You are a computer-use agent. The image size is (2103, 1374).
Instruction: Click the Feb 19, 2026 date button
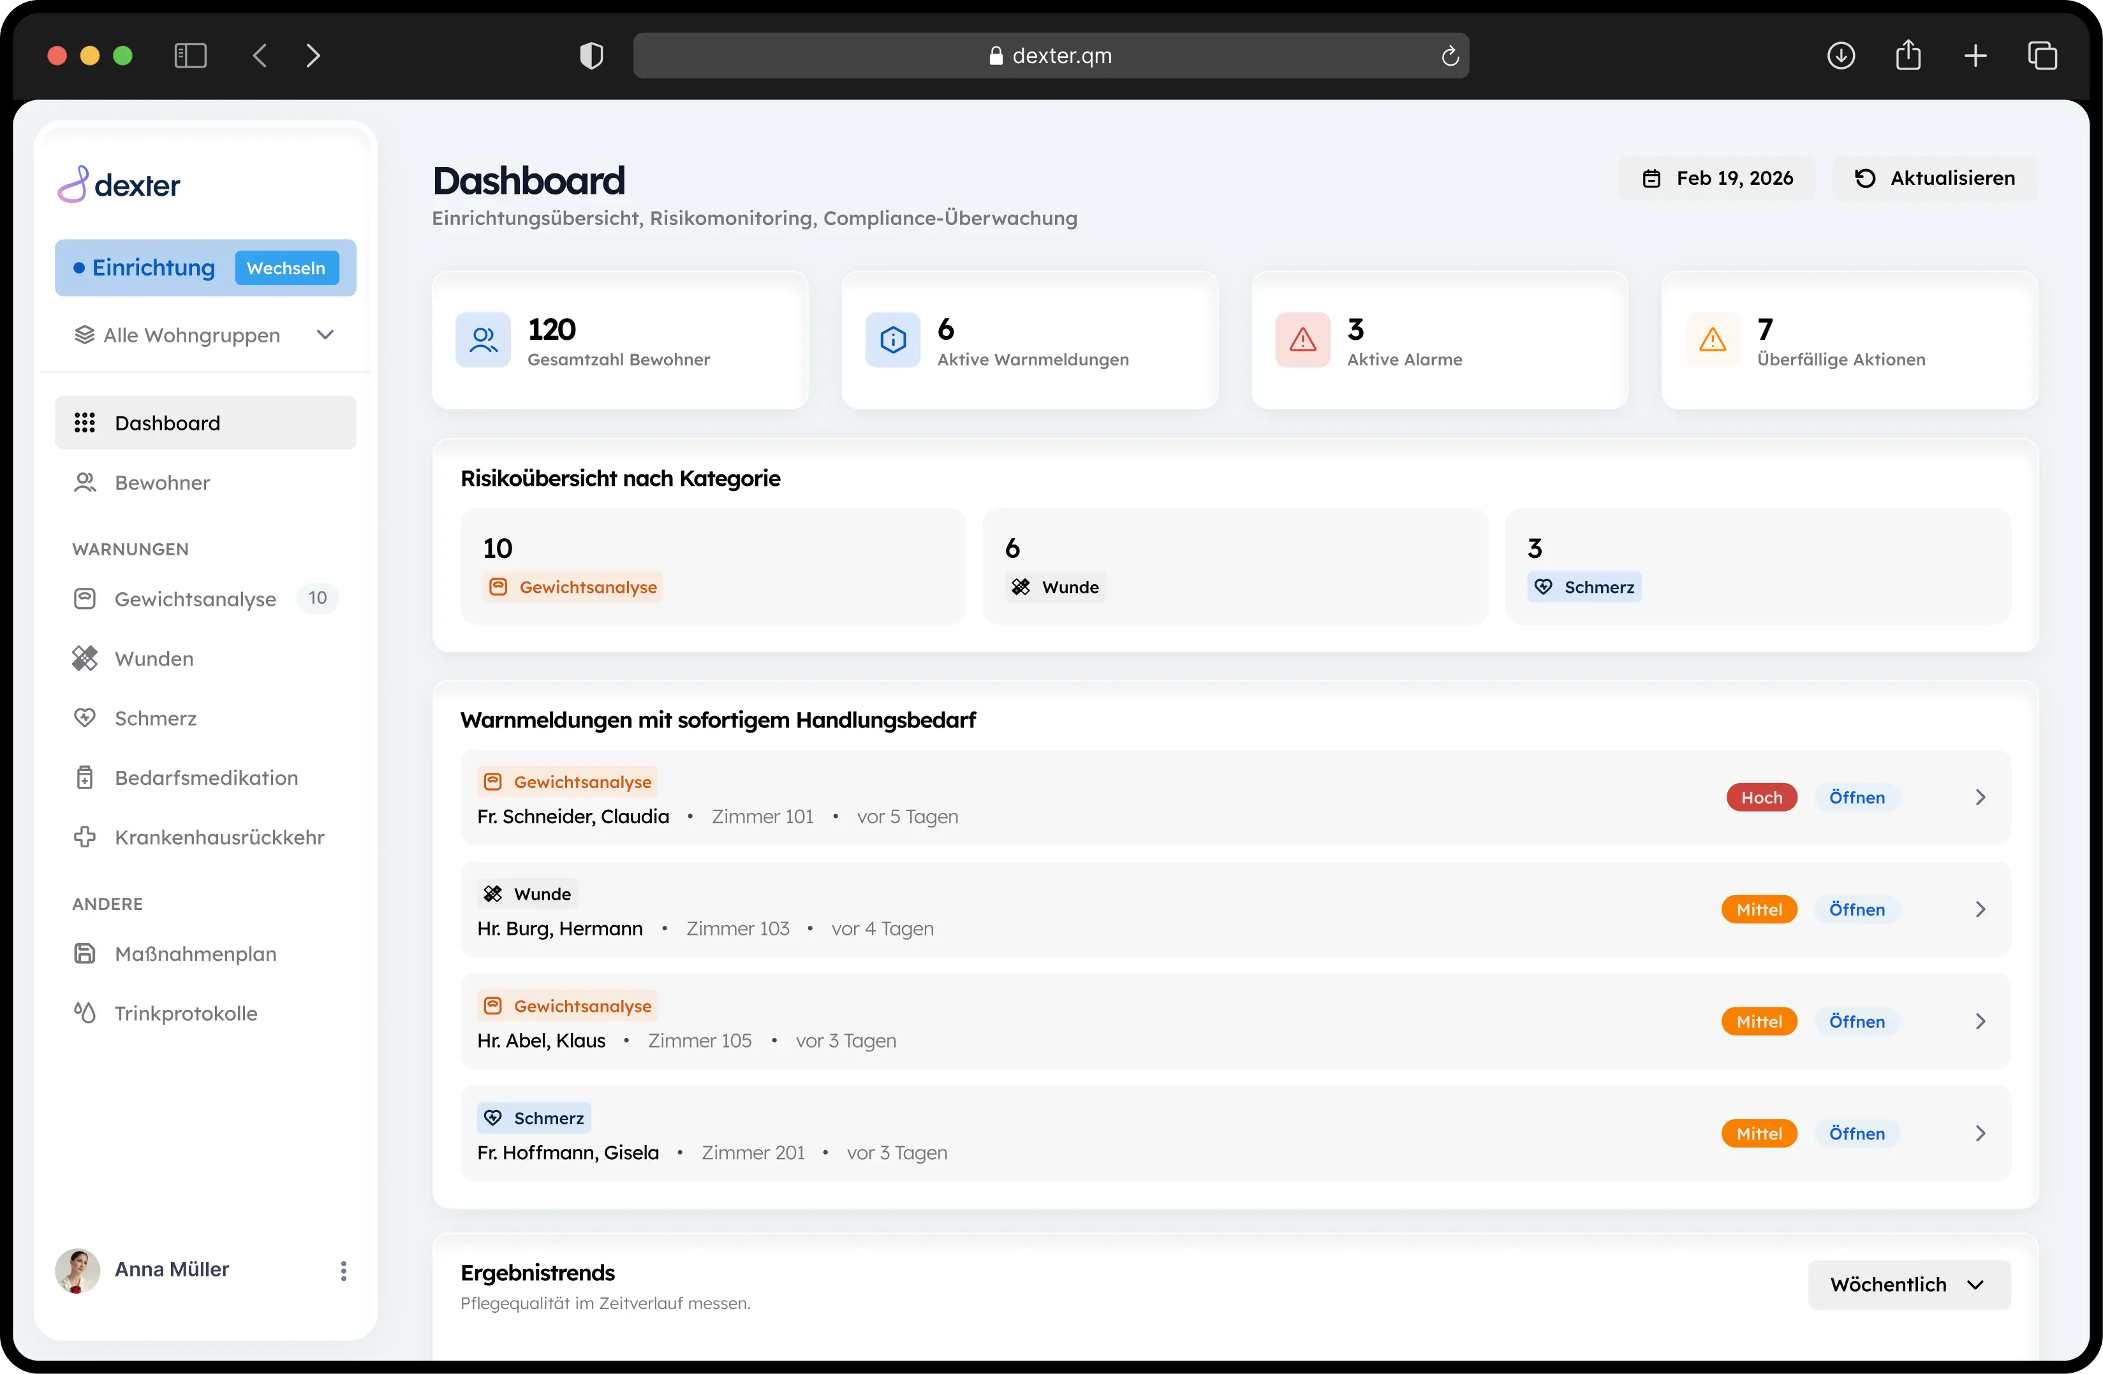[x=1717, y=179]
